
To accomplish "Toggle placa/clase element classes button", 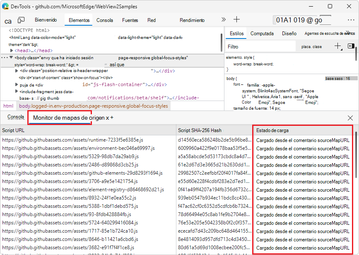I will tap(311, 47).
